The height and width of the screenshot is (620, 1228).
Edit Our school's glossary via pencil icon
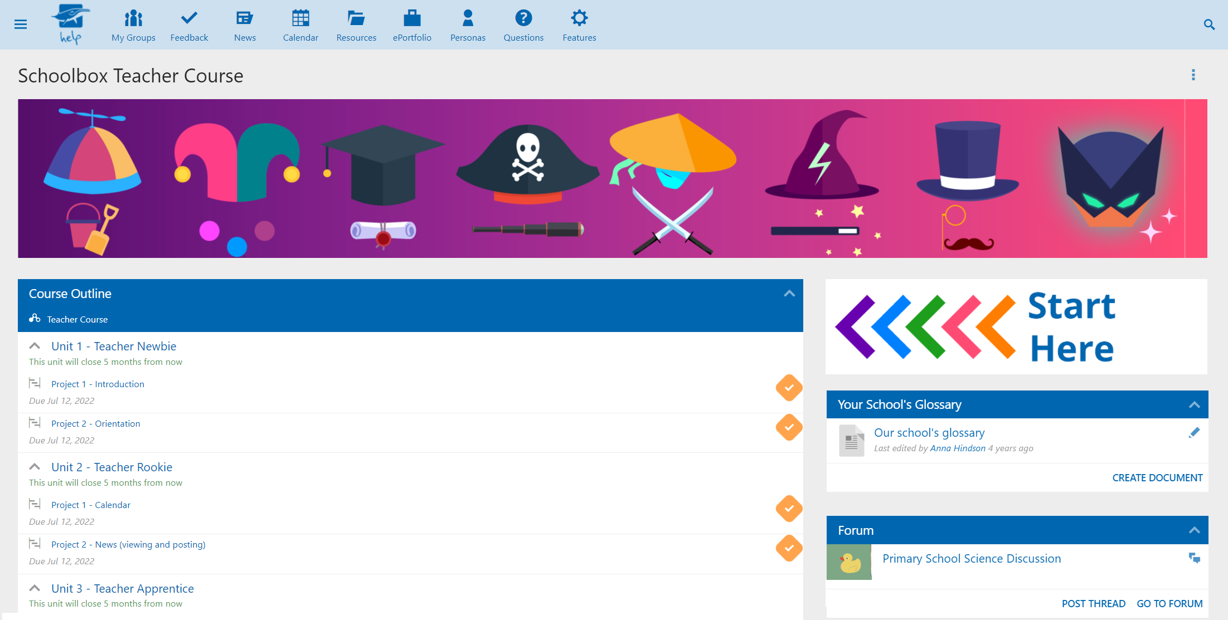1195,432
